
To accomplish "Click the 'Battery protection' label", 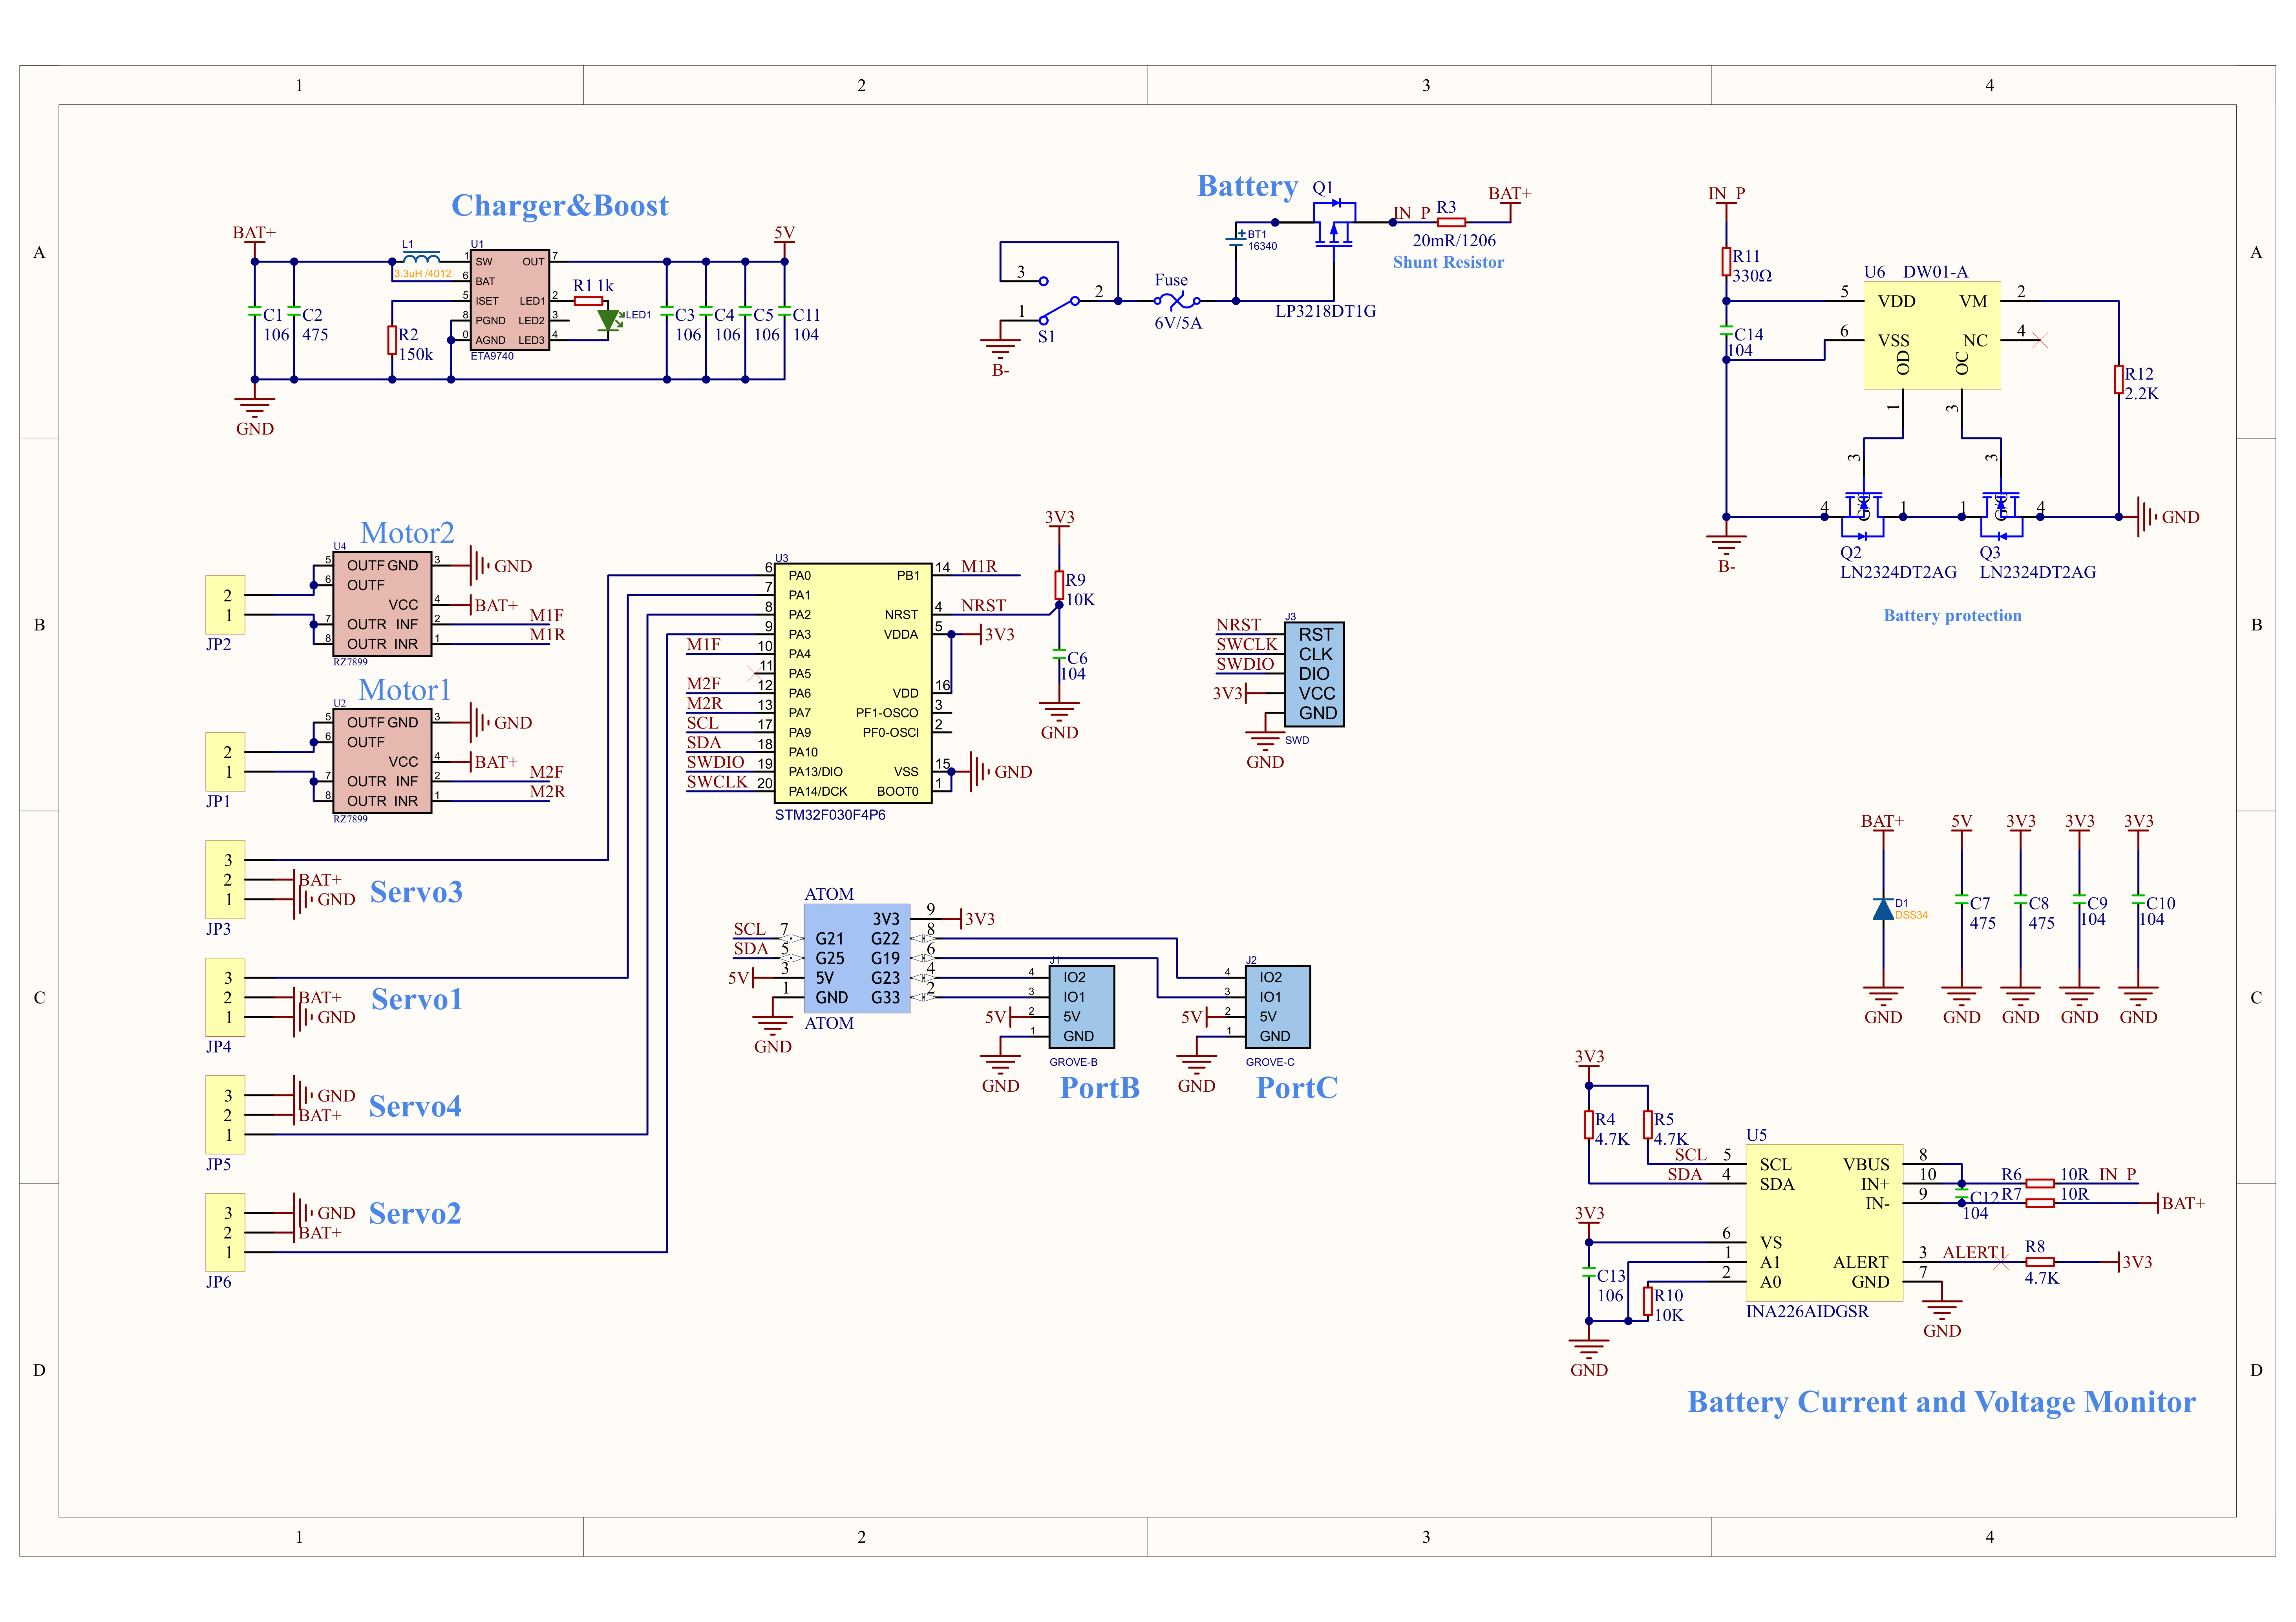I will pos(1952,615).
